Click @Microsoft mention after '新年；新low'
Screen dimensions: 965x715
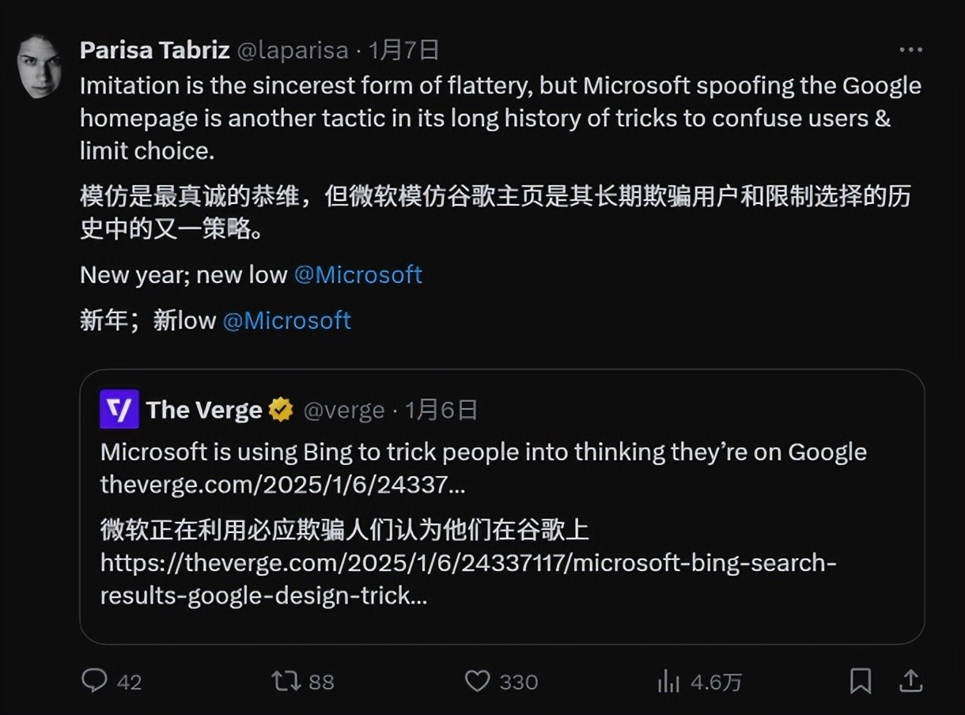[287, 320]
